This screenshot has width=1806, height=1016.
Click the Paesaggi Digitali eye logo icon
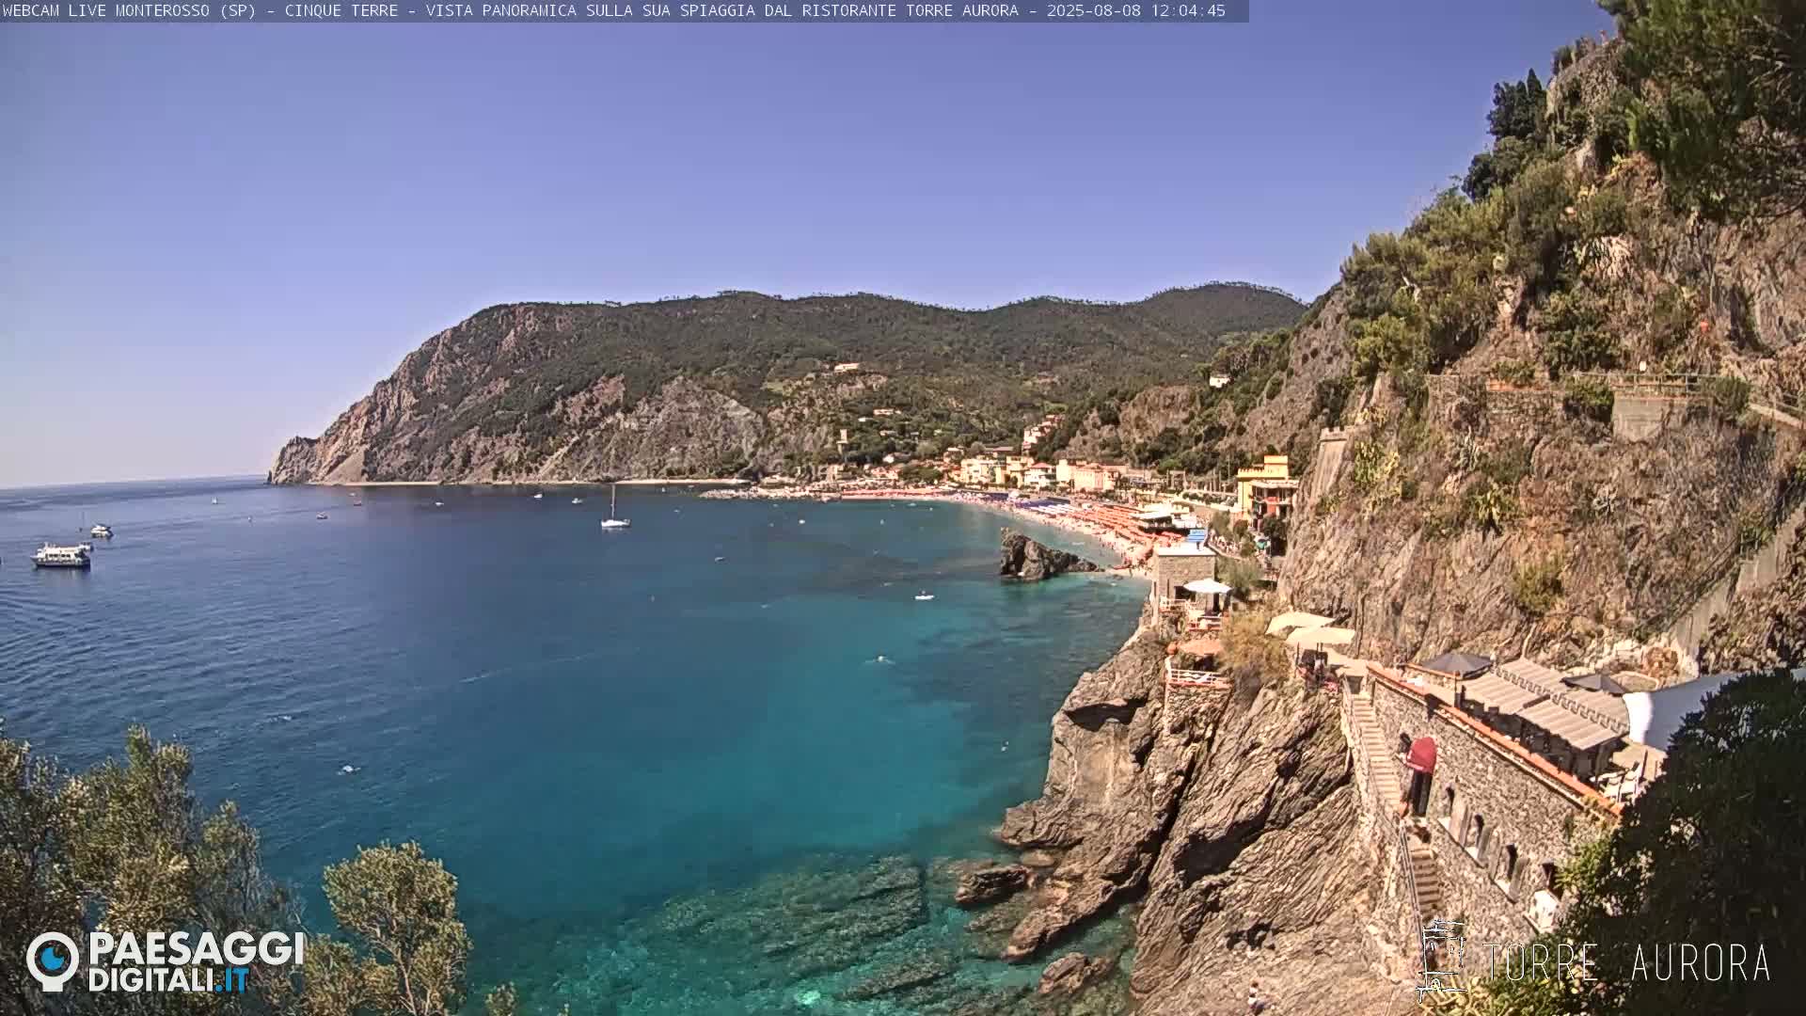tap(53, 960)
